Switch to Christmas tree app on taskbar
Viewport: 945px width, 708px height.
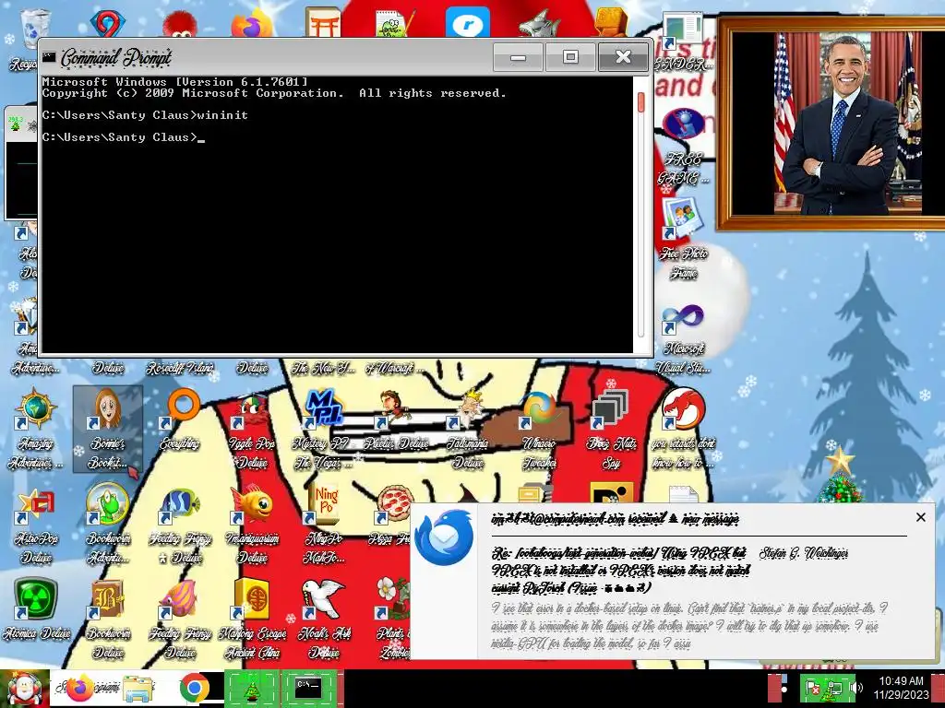252,689
